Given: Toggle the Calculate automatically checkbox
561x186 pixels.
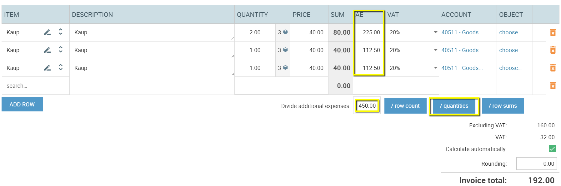Looking at the screenshot, I should [x=552, y=149].
